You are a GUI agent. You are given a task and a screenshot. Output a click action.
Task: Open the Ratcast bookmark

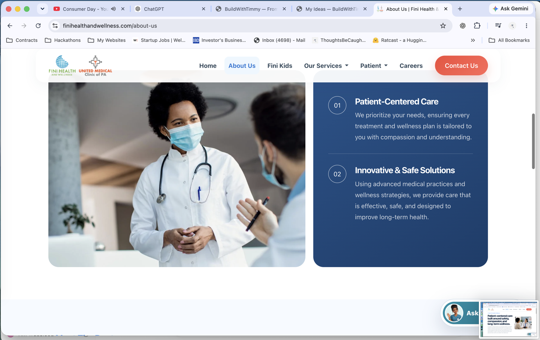[400, 40]
